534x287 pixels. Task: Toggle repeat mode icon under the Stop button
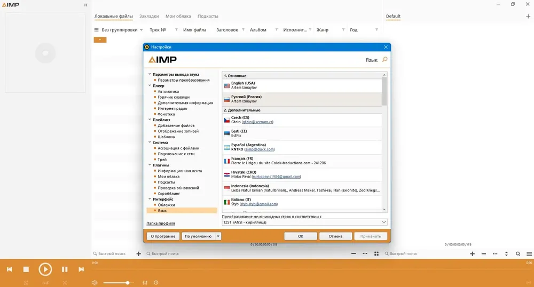tap(26, 283)
